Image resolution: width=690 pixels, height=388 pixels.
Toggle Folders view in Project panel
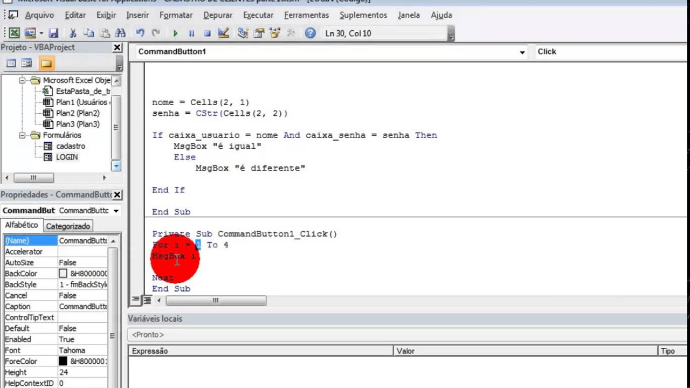tap(46, 64)
